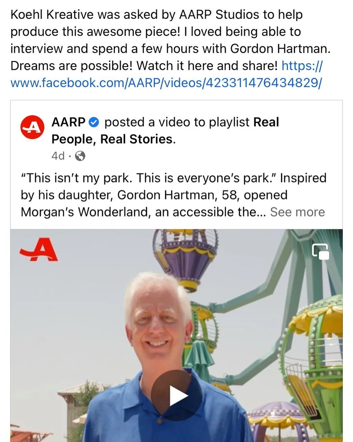Click the globe public-audience icon
The image size is (353, 442).
pos(80,156)
